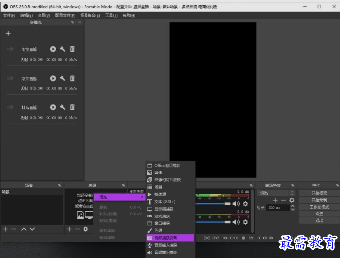Move scene down with the down arrow
This screenshot has width=340, height=258.
coord(32,229)
